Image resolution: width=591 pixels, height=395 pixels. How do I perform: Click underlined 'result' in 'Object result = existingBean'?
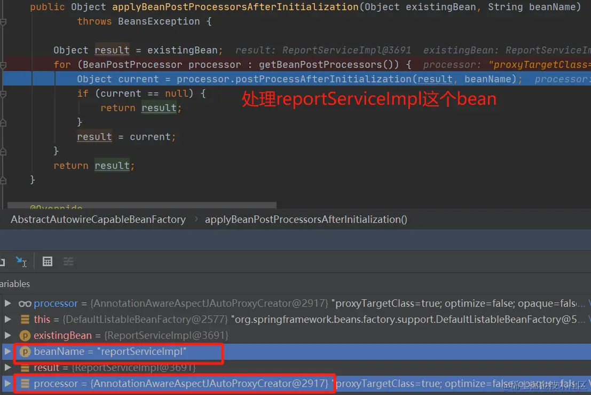pos(112,50)
